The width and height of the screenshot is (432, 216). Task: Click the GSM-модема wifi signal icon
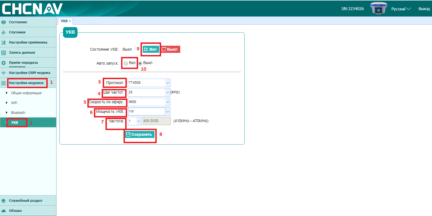pos(4,73)
